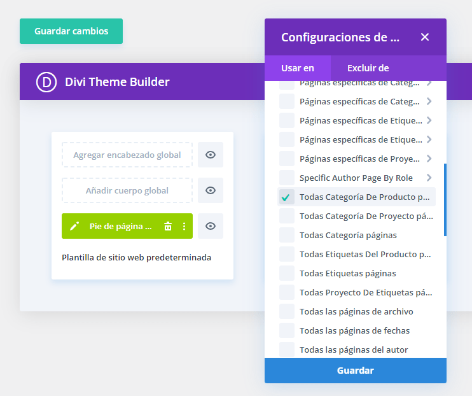Enable Todas las páginas de archivo checkbox
This screenshot has width=472, height=396.
click(286, 311)
